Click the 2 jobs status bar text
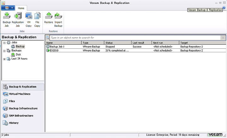The image size is (227, 138). 5,135
